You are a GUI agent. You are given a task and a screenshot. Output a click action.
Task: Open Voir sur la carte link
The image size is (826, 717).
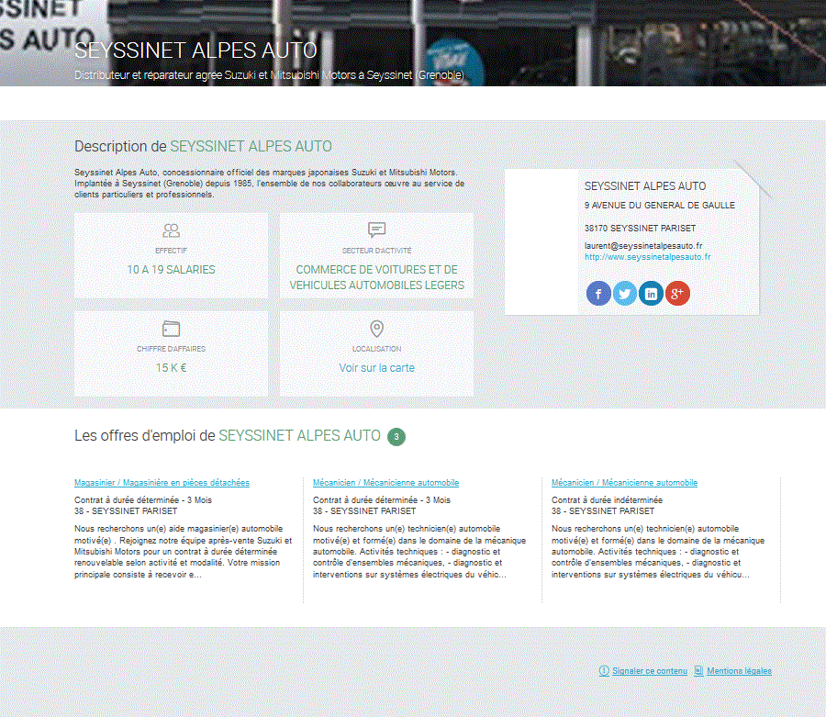(x=376, y=368)
